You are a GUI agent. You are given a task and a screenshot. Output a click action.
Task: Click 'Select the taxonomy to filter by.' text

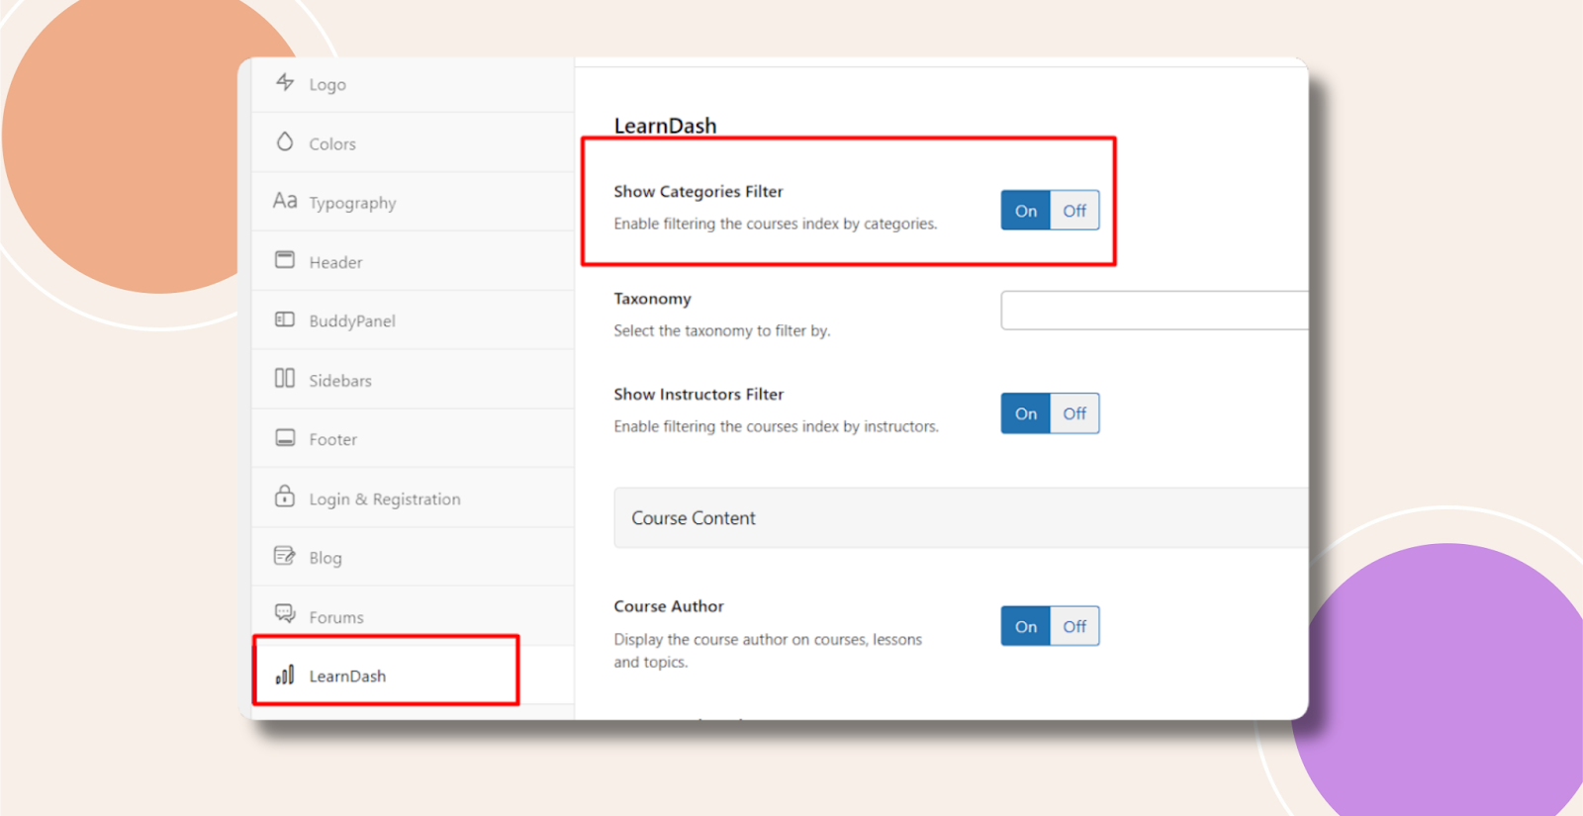tap(722, 330)
